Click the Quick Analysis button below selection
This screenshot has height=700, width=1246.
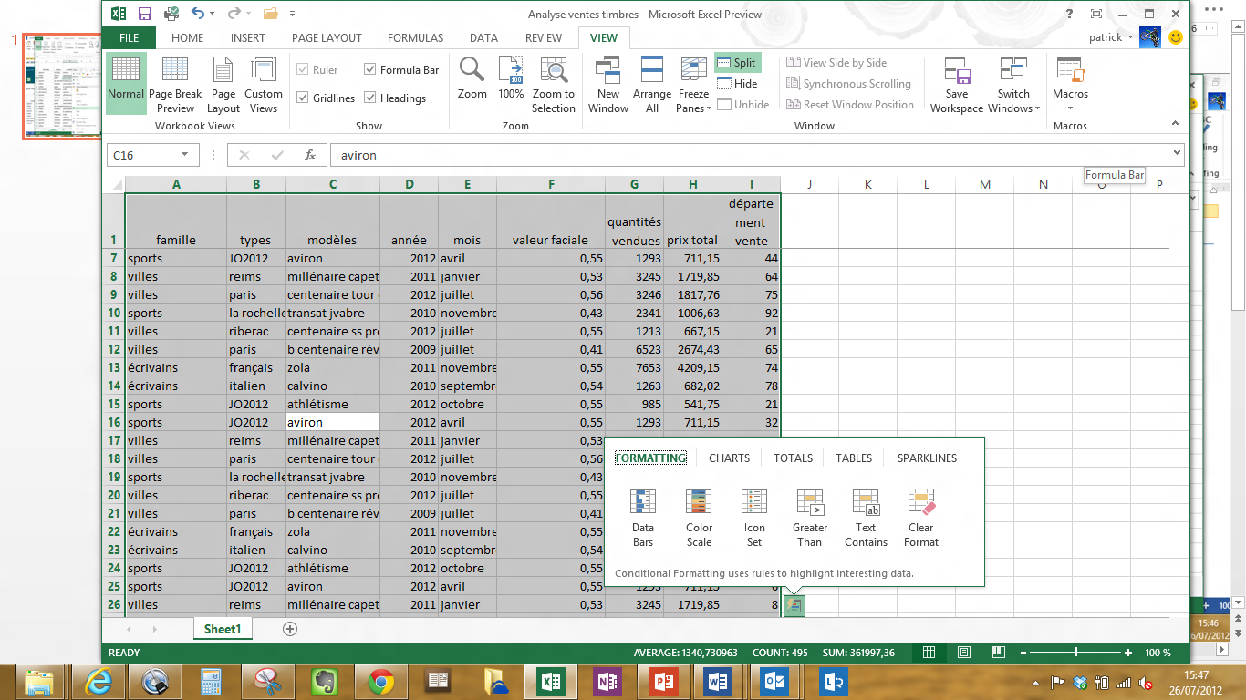point(794,604)
